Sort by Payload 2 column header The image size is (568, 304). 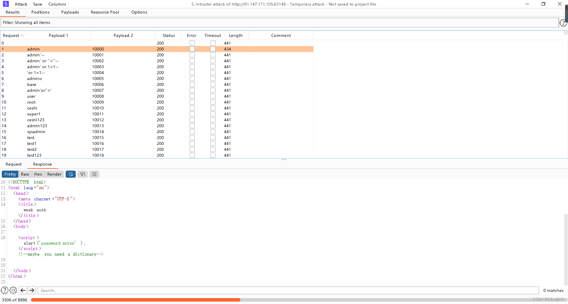click(x=123, y=35)
